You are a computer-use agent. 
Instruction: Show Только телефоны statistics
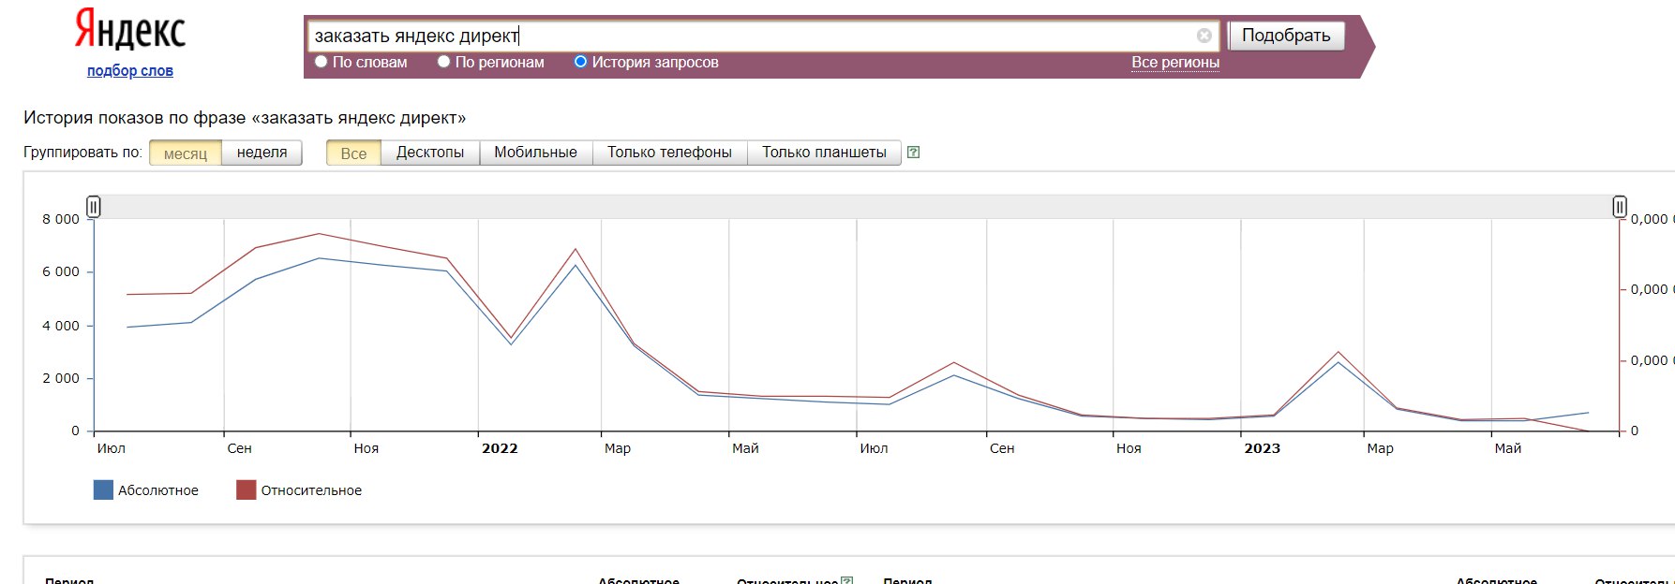669,153
